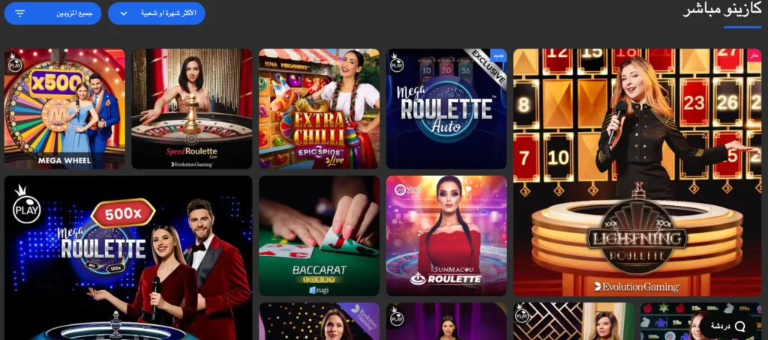Click the dropdown chevron in the sort button
Viewport: 768px width, 340px height.
[124, 13]
